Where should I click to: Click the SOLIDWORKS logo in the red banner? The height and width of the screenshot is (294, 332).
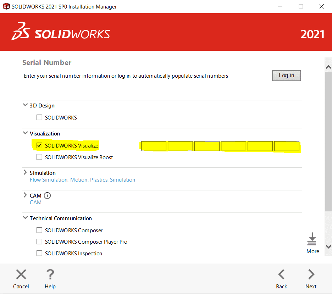click(61, 32)
